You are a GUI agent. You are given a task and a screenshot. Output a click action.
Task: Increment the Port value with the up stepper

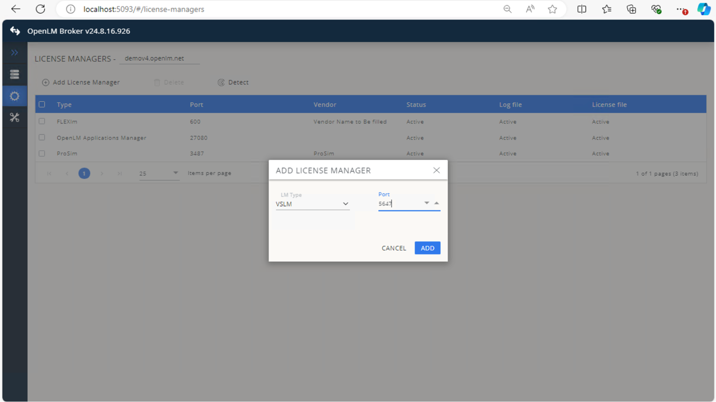click(436, 202)
